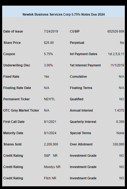Click the Newtek Business Services Corp title

[64, 15]
